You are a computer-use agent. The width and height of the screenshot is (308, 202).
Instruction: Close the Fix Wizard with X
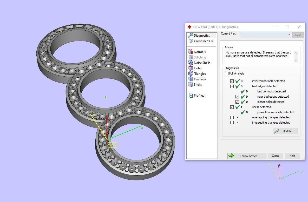tap(299, 27)
